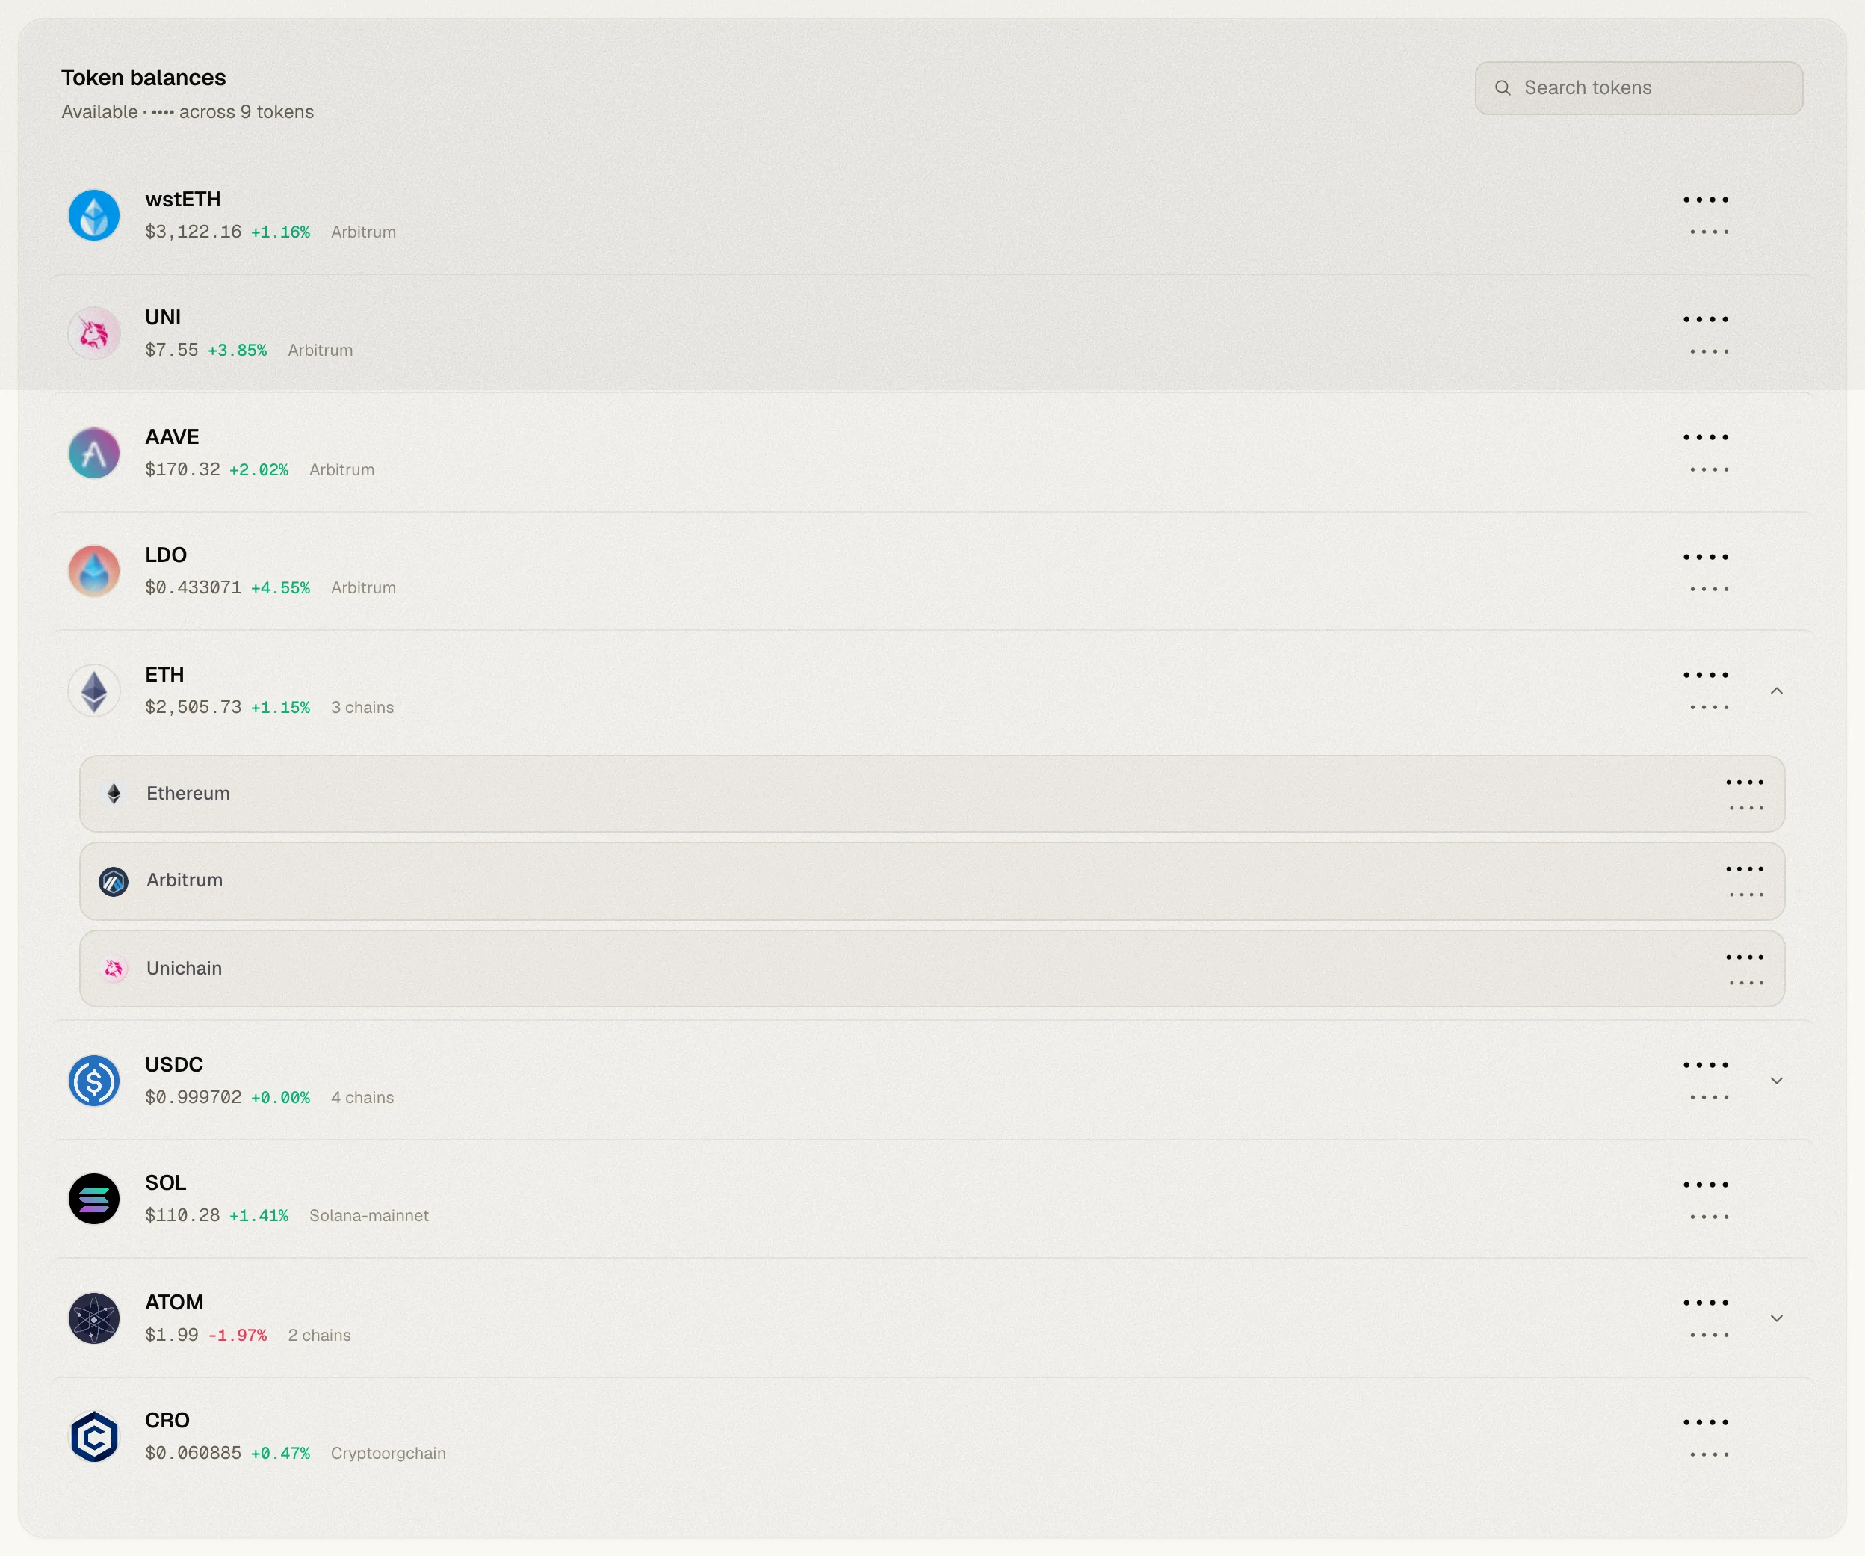The image size is (1865, 1556).
Task: Click the wstETH price $3,122.16
Action: coord(193,232)
